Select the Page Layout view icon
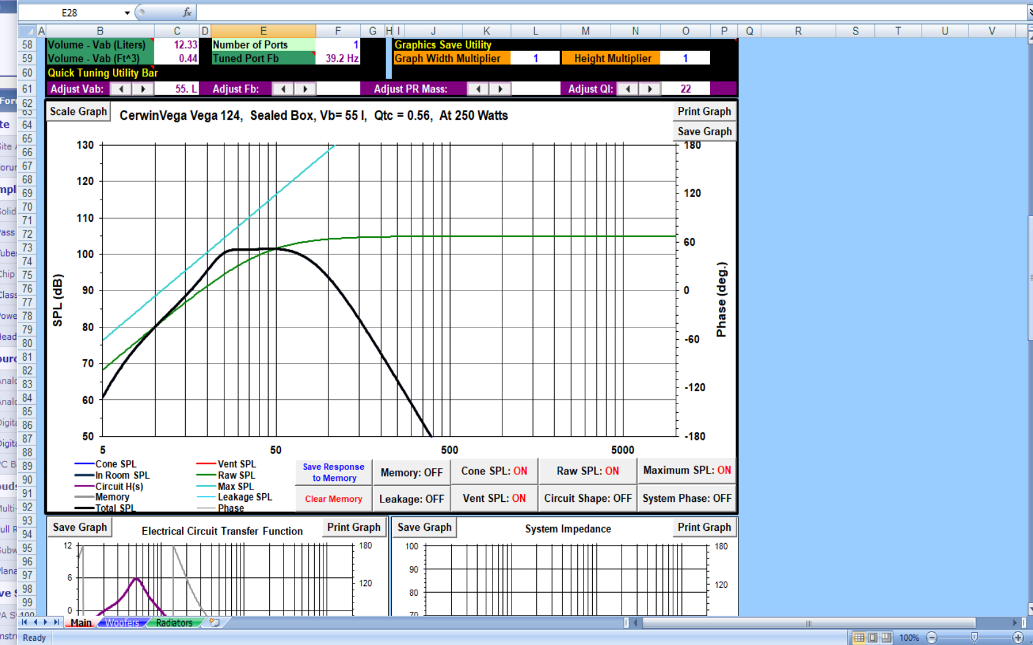 pos(873,638)
